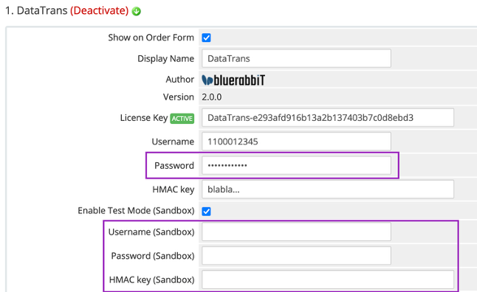The width and height of the screenshot is (477, 292).
Task: Click the 'HMAC key (Sandbox)' label
Action: pos(152,279)
